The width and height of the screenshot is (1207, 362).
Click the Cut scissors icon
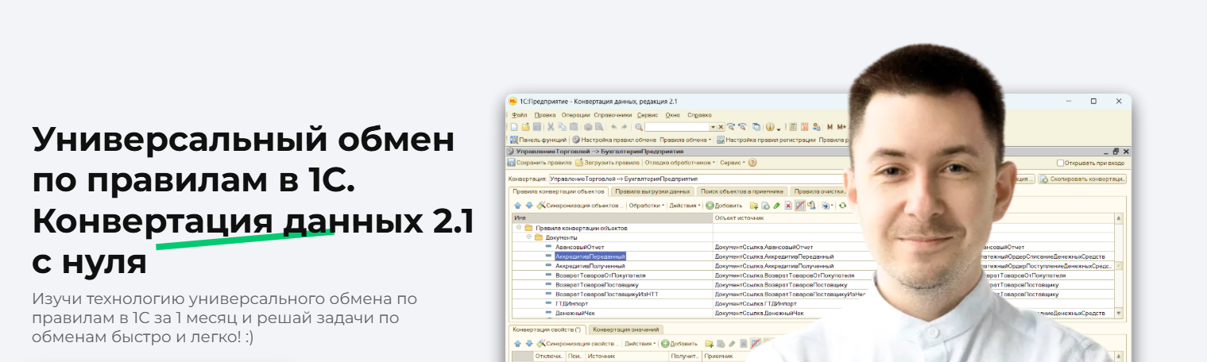click(x=551, y=127)
